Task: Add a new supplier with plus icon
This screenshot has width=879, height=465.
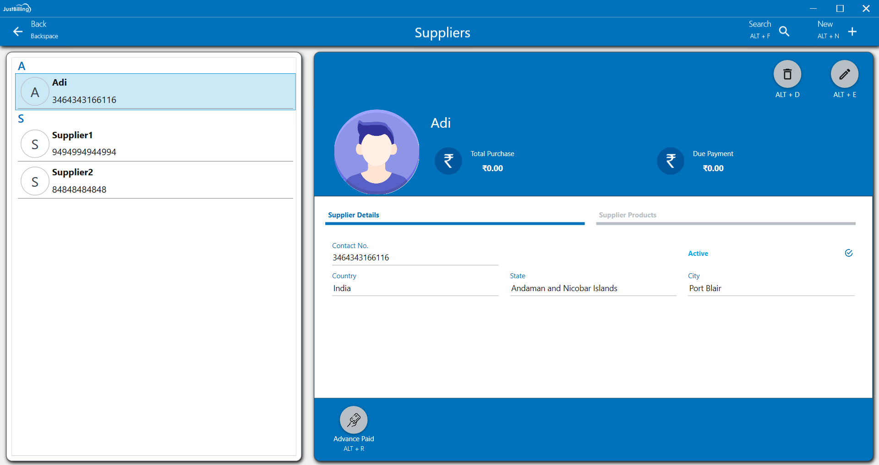Action: click(x=852, y=31)
